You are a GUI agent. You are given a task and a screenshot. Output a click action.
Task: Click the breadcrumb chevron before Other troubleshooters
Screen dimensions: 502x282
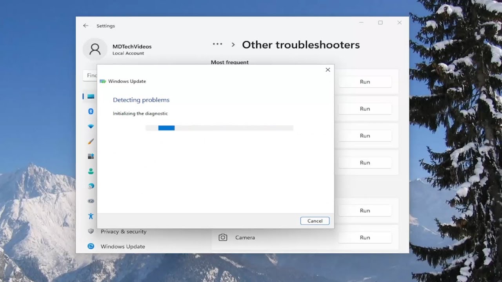(x=233, y=45)
